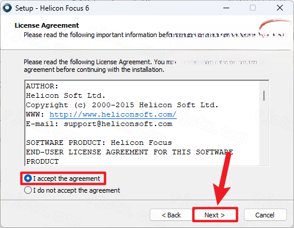
Task: Click the support@heliconsoft.com e-mail text
Action: [118, 124]
